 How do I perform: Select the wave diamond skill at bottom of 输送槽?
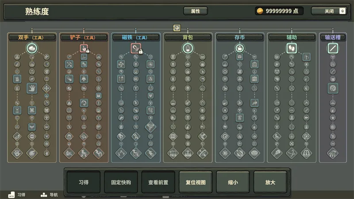333,153
